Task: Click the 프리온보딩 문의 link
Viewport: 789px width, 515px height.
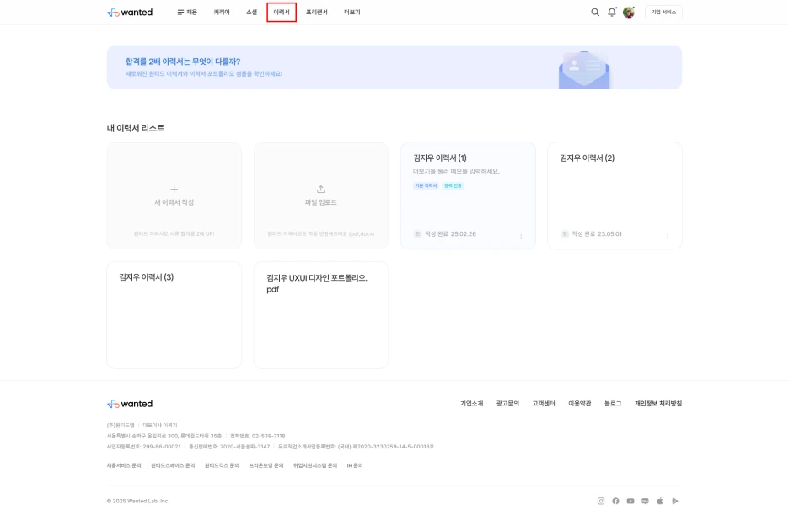Action: click(266, 466)
